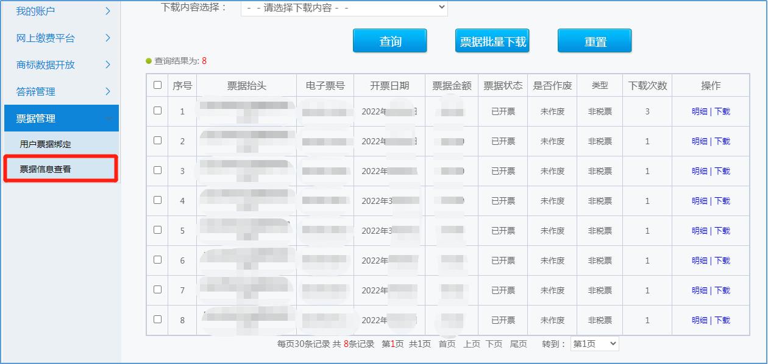
Task: Click the 下页 next page link
Action: coord(494,343)
